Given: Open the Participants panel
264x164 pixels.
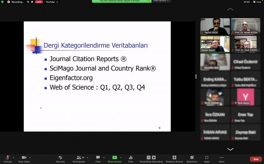Looking at the screenshot, I should [x=79, y=159].
